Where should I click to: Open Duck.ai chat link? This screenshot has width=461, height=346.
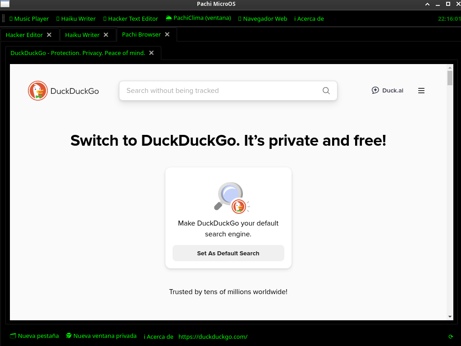coord(387,91)
